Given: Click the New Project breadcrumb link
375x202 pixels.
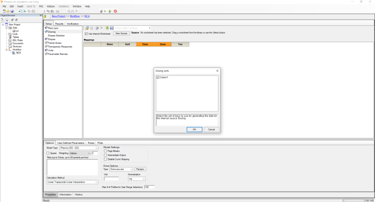Looking at the screenshot, I should point(58,16).
